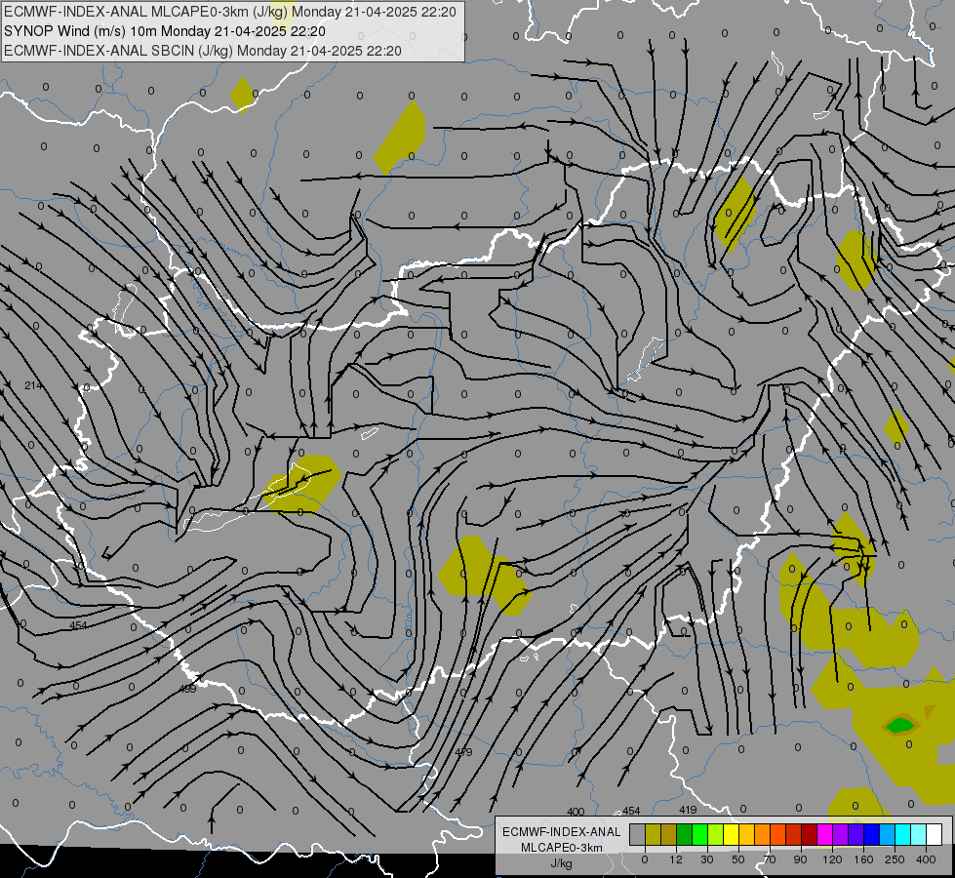Select the olive swatch right of tick 0
Image resolution: width=955 pixels, height=878 pixels.
pos(653,834)
